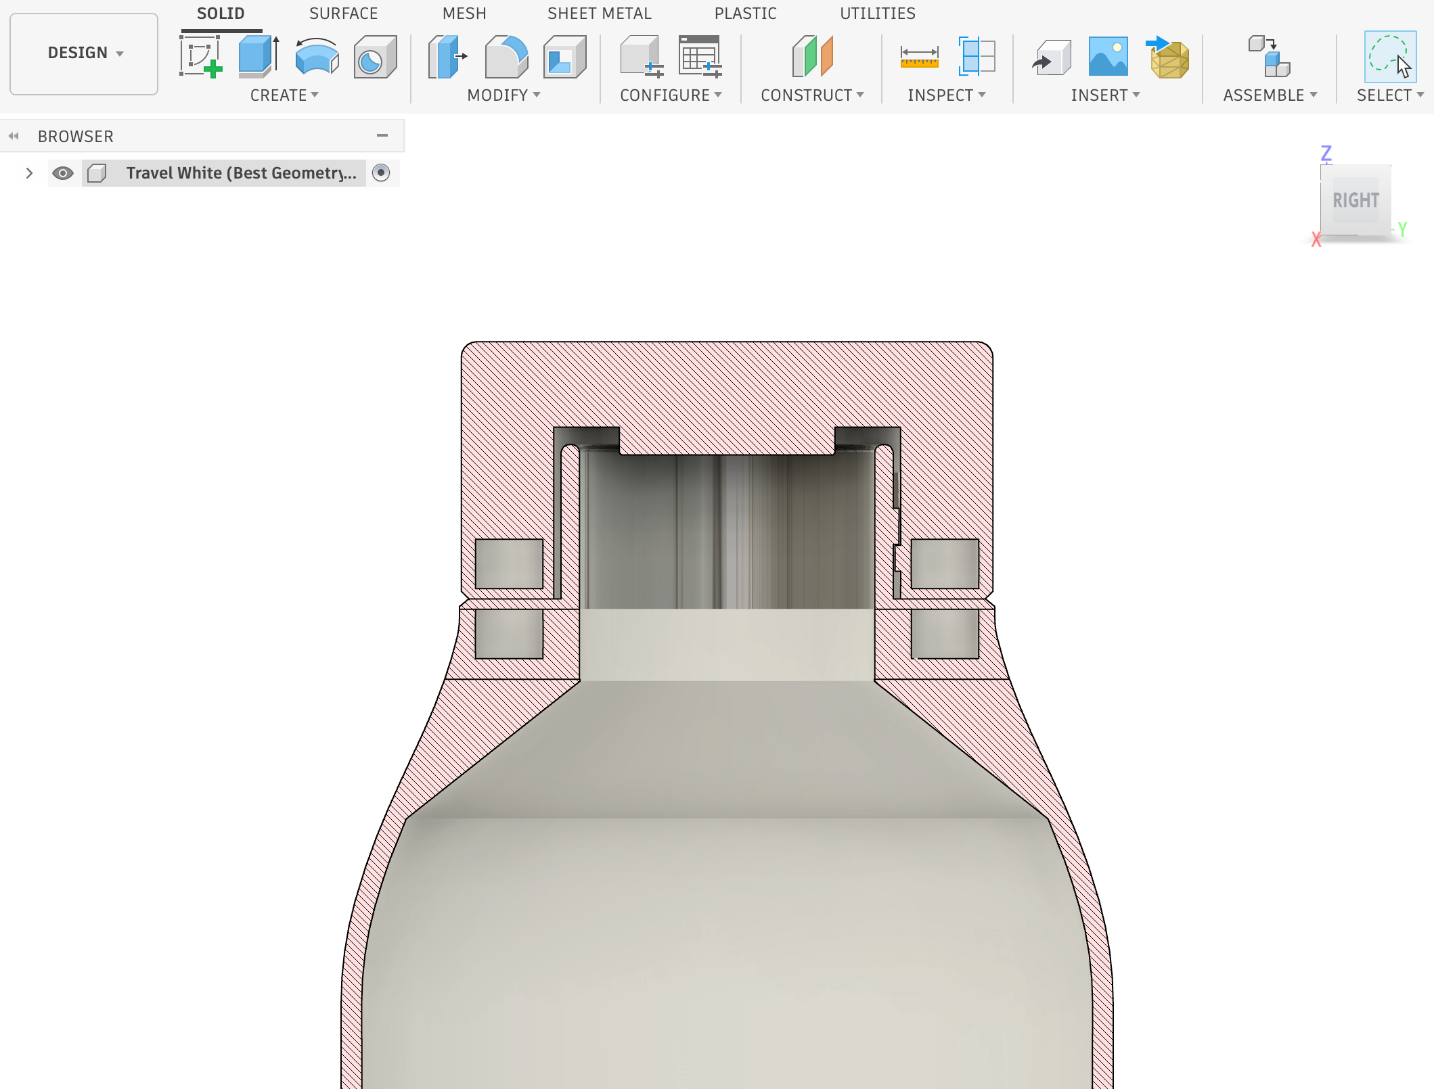The height and width of the screenshot is (1089, 1434).
Task: Click the Hole tool icon
Action: (374, 57)
